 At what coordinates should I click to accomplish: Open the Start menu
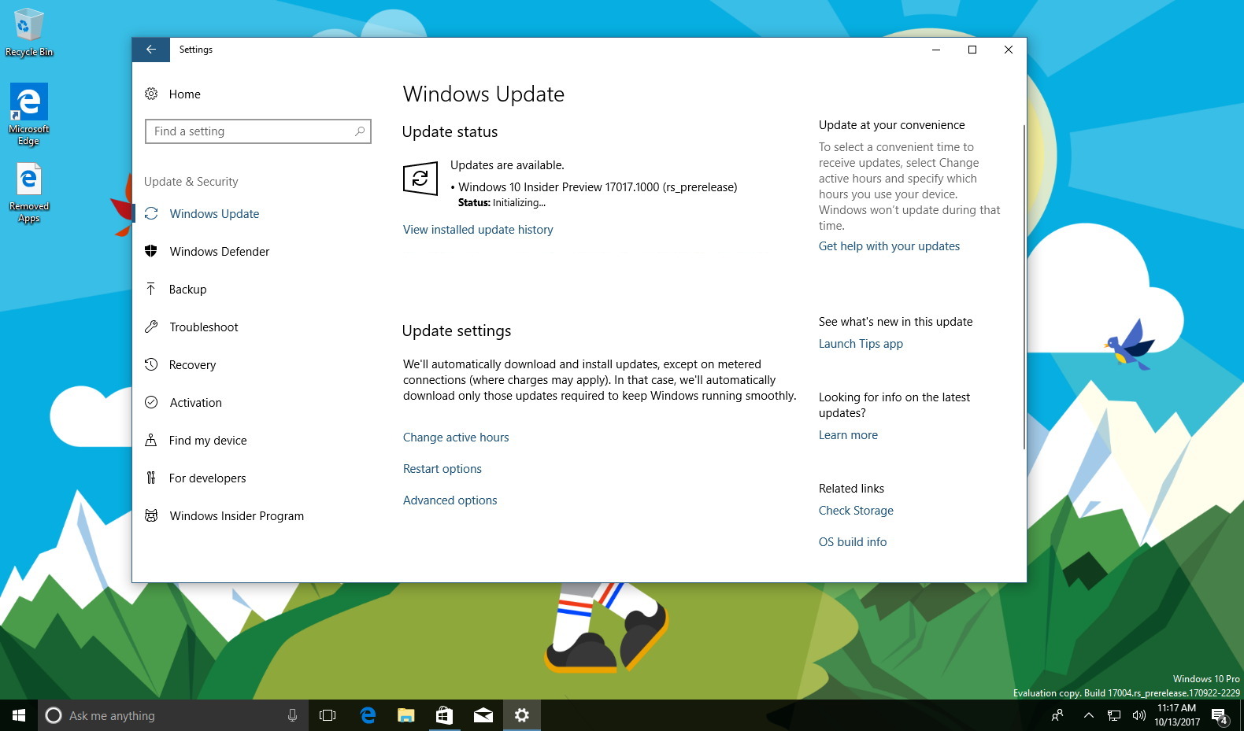(x=19, y=715)
